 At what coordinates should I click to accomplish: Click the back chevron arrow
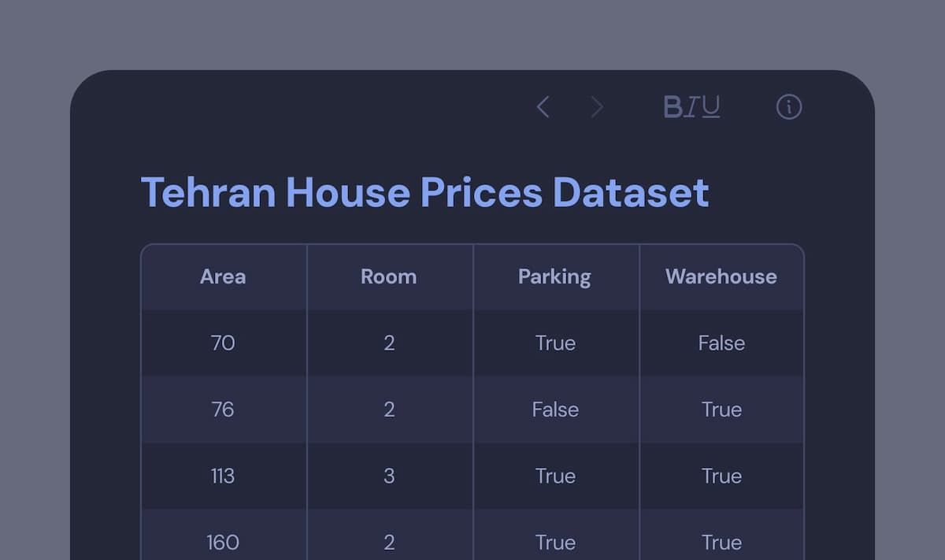tap(543, 107)
